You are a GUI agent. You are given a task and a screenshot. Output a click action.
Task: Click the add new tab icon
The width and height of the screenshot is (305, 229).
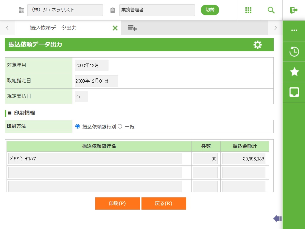[x=132, y=28]
